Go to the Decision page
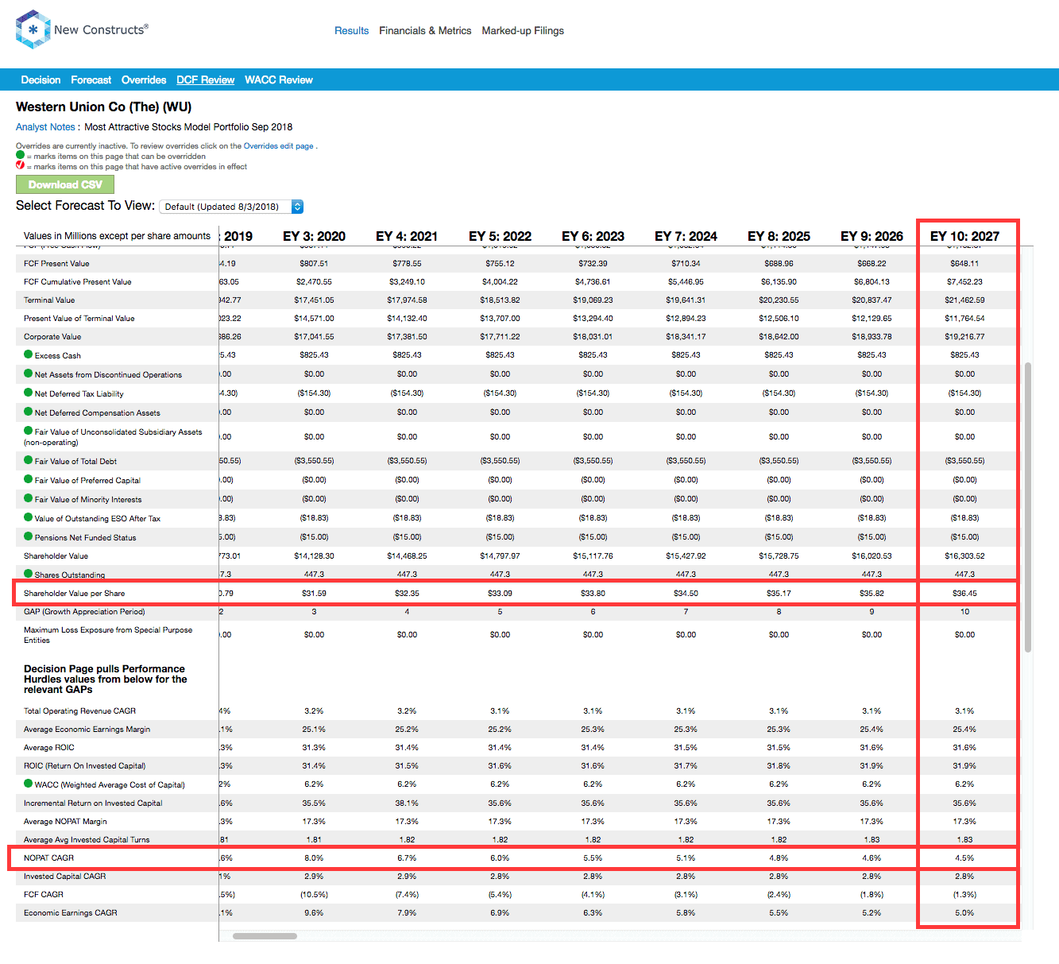 [41, 80]
